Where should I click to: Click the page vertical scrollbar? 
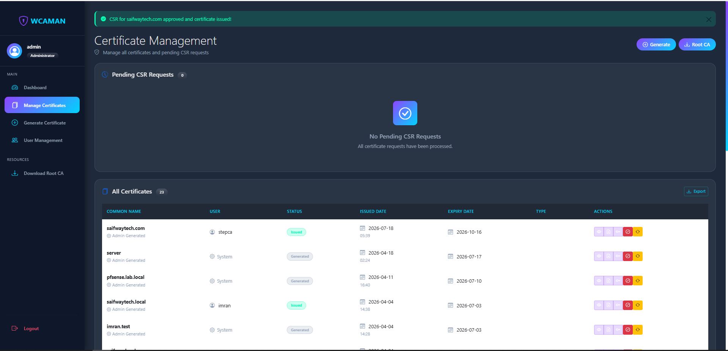(x=726, y=76)
